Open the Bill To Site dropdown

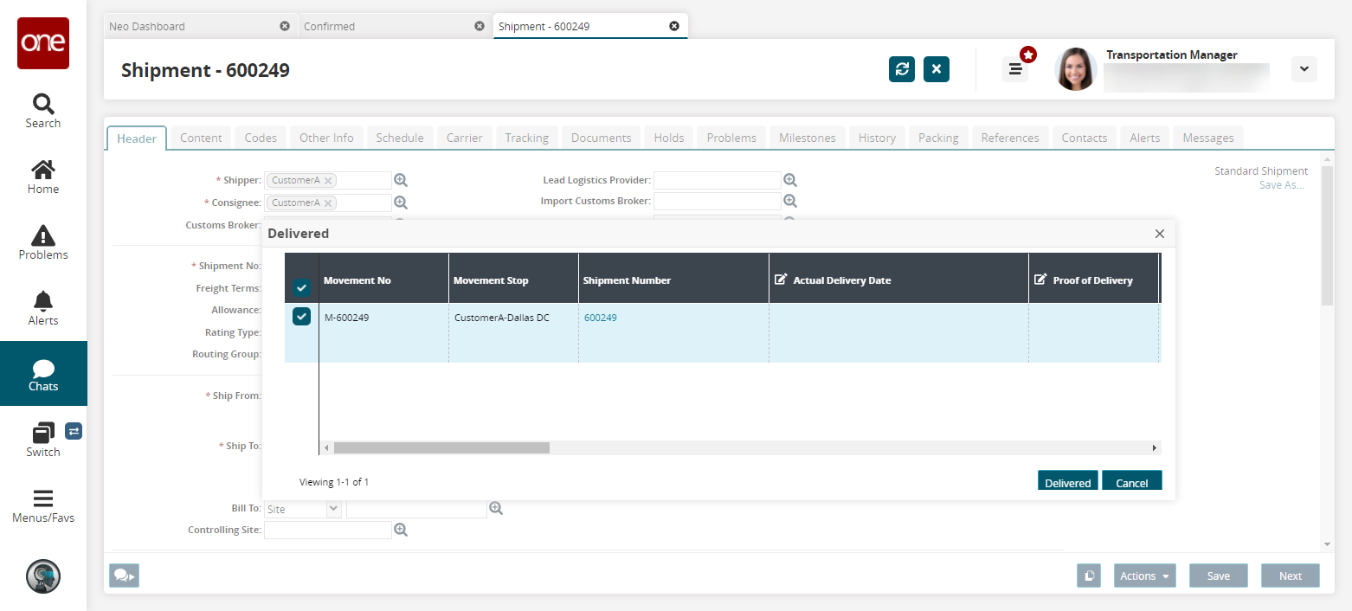click(x=333, y=509)
